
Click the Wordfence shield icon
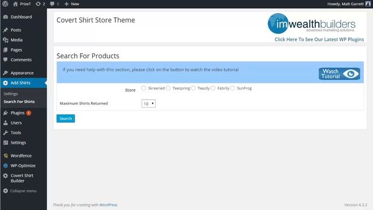pos(6,156)
